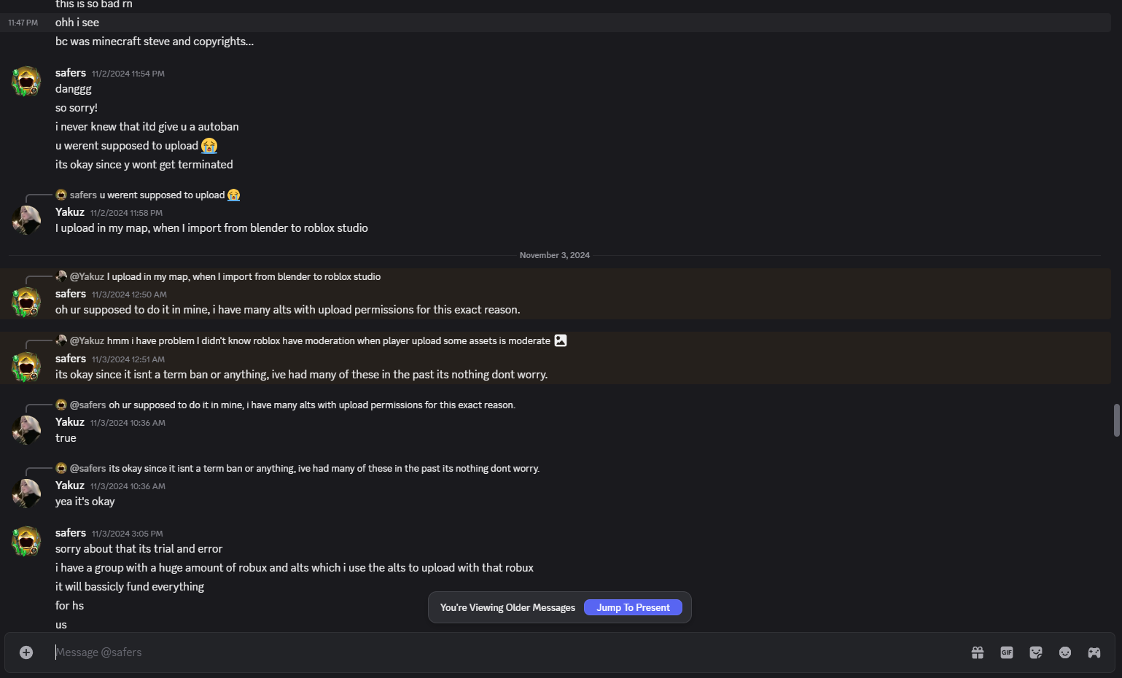Open the emoji picker
The image size is (1122, 678).
click(x=1065, y=652)
